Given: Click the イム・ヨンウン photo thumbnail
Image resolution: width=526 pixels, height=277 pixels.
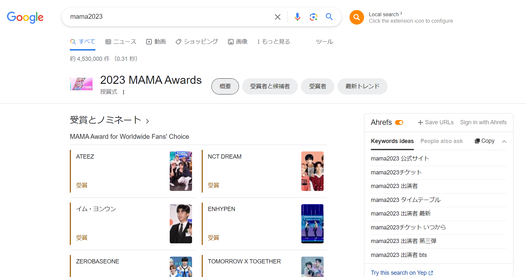Looking at the screenshot, I should (x=181, y=224).
